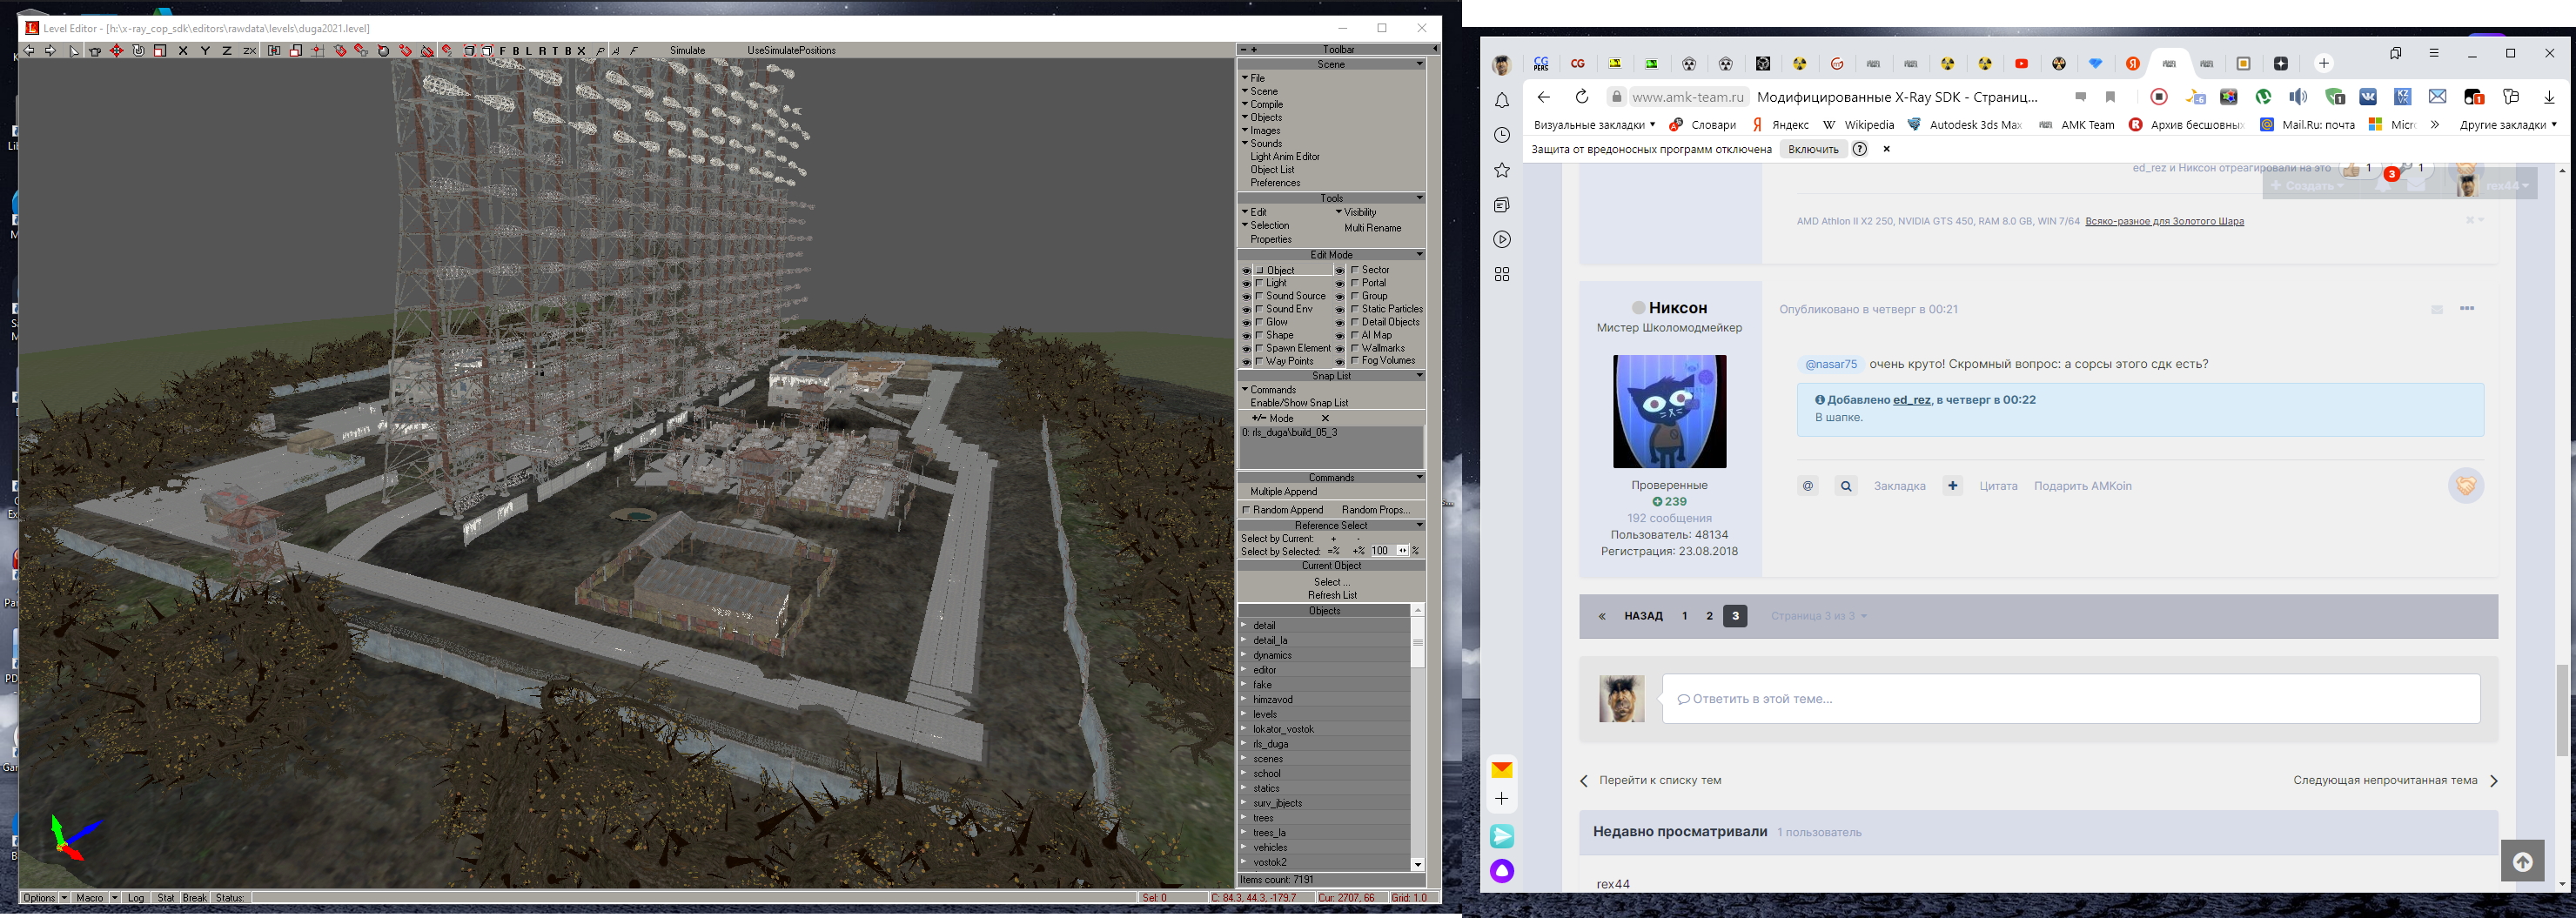The height and width of the screenshot is (918, 2576).
Task: Reload the page in browser
Action: click(1581, 97)
